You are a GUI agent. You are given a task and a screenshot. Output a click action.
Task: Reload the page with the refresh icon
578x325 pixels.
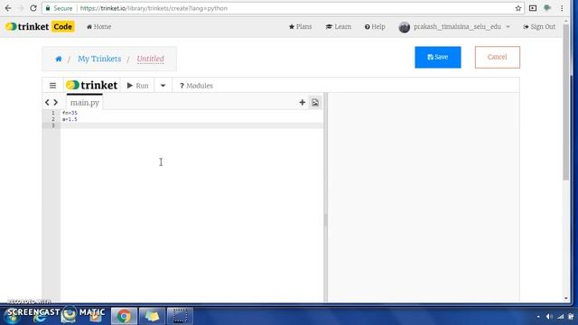point(33,8)
